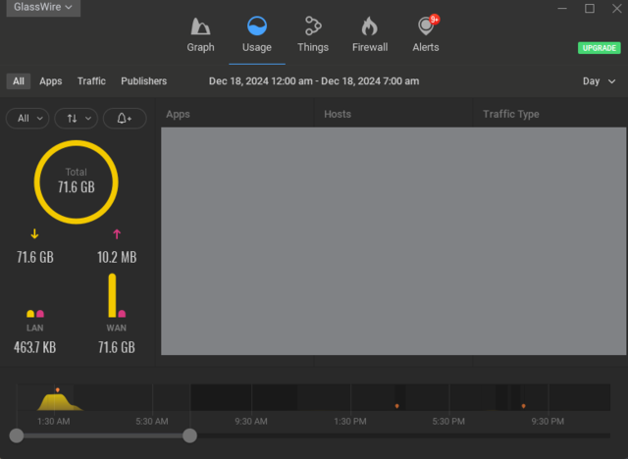The width and height of the screenshot is (628, 459).
Task: Maximize the GlassWire window
Action: pyautogui.click(x=590, y=8)
